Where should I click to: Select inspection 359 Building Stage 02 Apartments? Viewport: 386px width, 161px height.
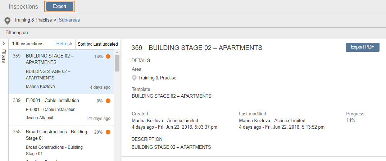pos(61,72)
